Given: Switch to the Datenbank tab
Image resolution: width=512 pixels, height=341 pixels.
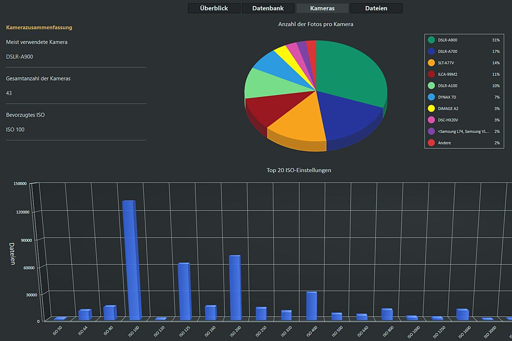Looking at the screenshot, I should [x=268, y=8].
